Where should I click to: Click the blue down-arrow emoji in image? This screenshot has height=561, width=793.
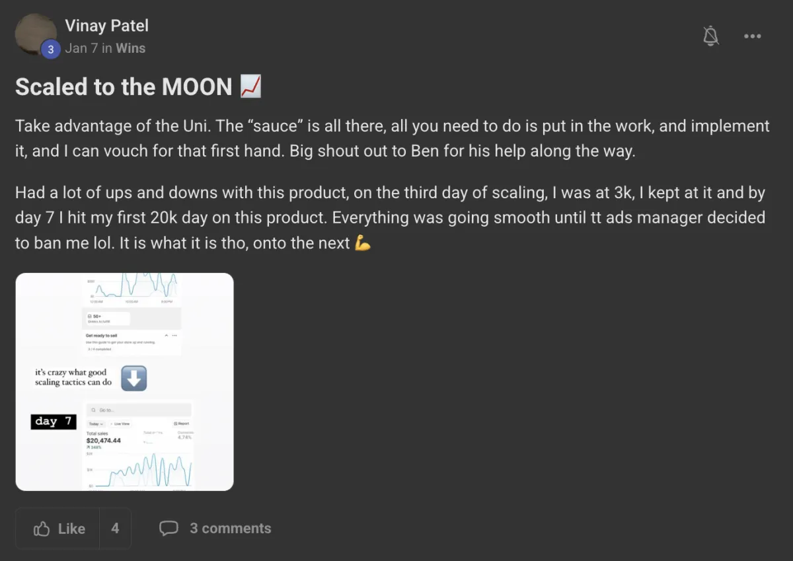click(134, 379)
